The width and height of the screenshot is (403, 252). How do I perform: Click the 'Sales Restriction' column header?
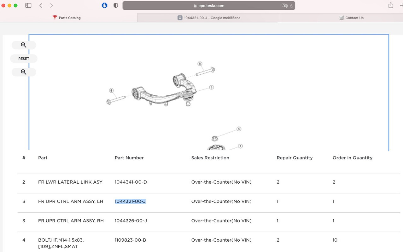(x=210, y=158)
